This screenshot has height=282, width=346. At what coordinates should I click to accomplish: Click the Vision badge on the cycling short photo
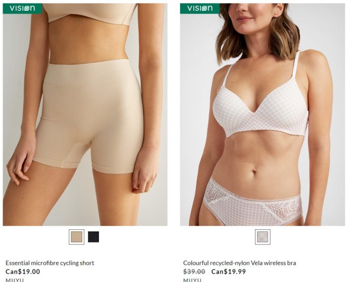tap(22, 8)
